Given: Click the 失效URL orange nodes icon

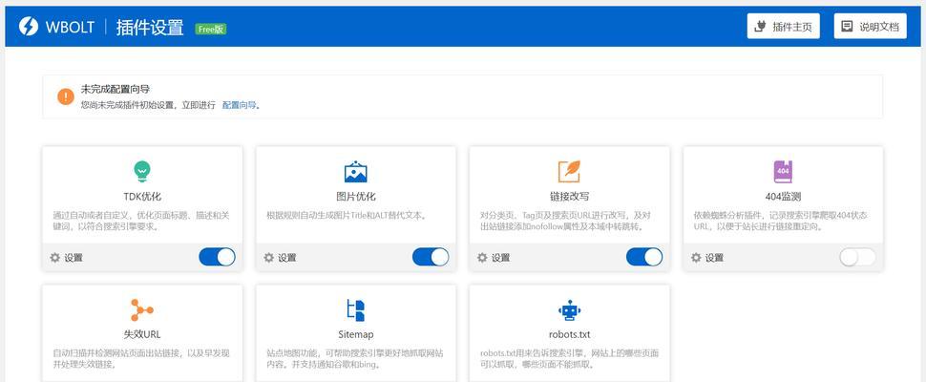Looking at the screenshot, I should pos(141,310).
